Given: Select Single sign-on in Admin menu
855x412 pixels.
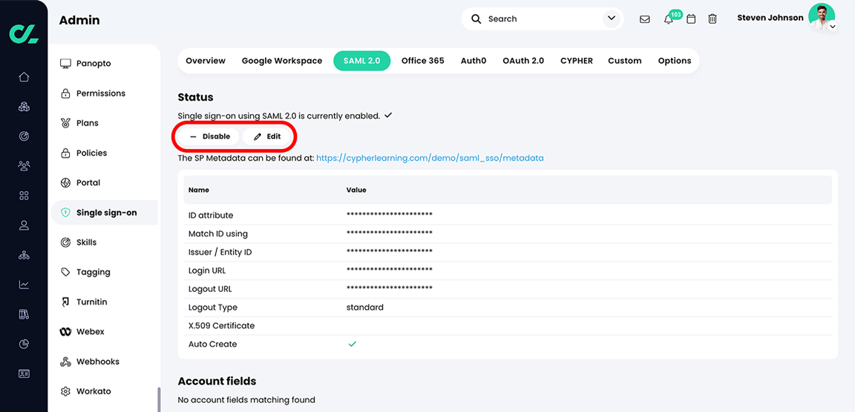Looking at the screenshot, I should tap(105, 213).
